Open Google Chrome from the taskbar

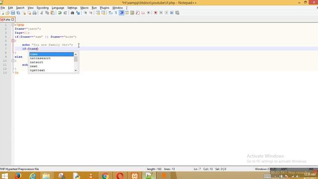pyautogui.click(x=105, y=176)
